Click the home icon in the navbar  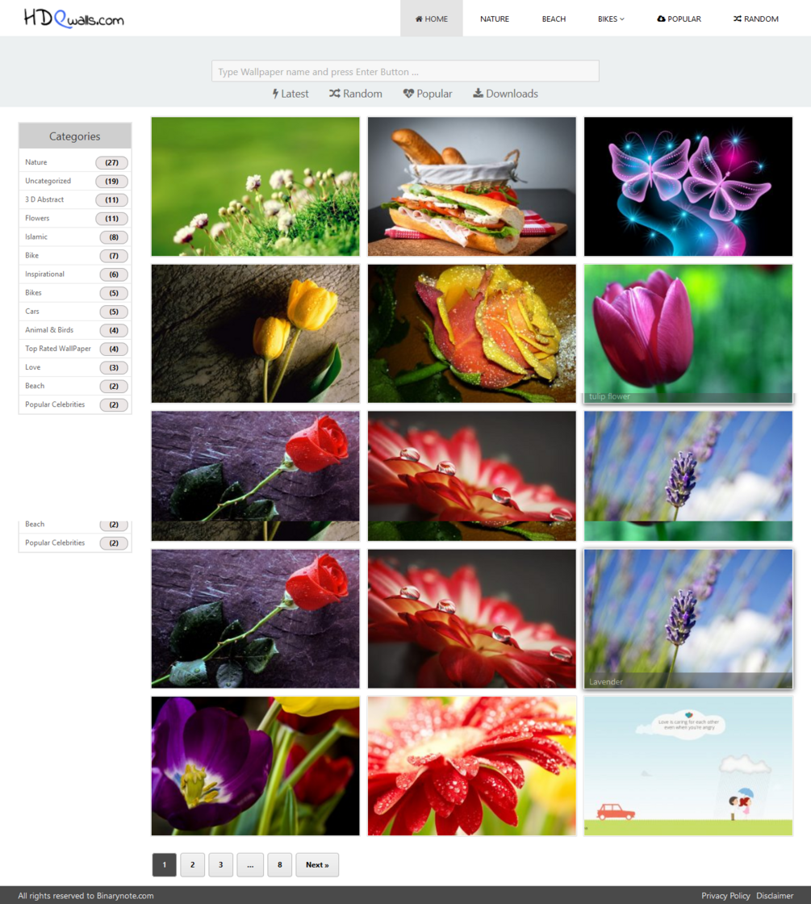tap(419, 19)
